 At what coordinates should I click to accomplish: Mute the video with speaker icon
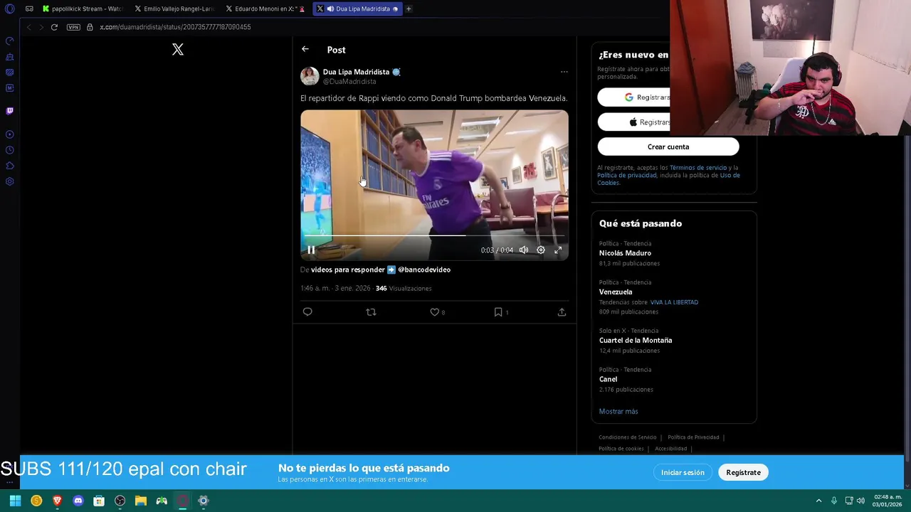pyautogui.click(x=524, y=250)
